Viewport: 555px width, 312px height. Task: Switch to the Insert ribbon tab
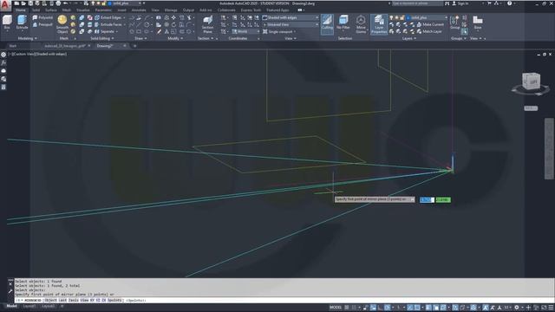121,10
